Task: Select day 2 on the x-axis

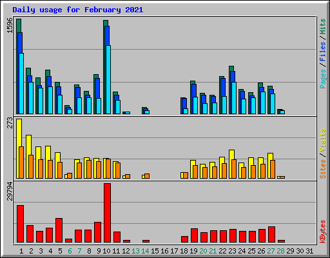Action: (31, 251)
